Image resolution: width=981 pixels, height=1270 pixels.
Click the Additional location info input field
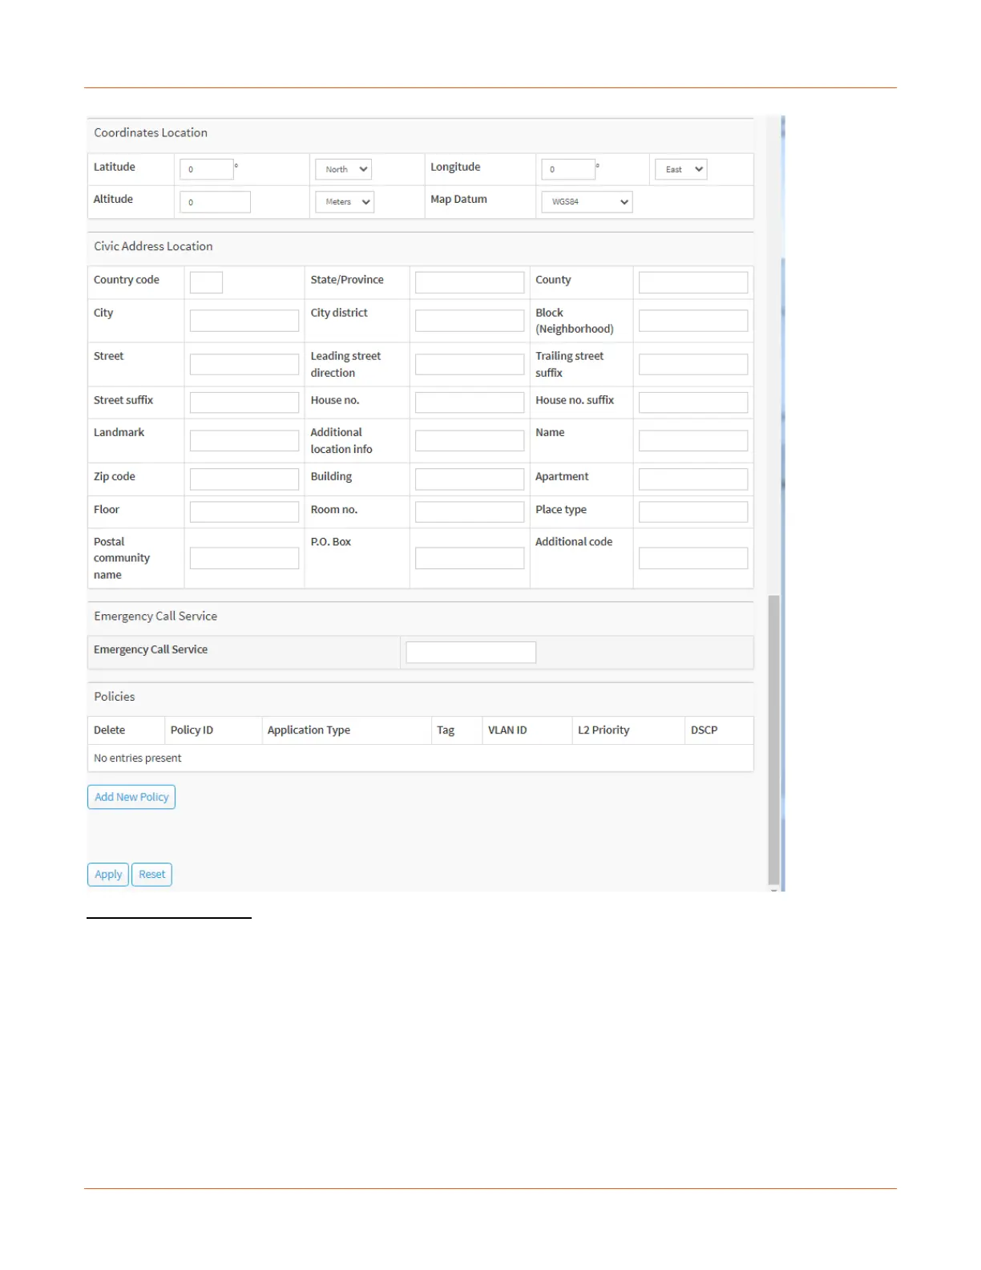coord(470,440)
